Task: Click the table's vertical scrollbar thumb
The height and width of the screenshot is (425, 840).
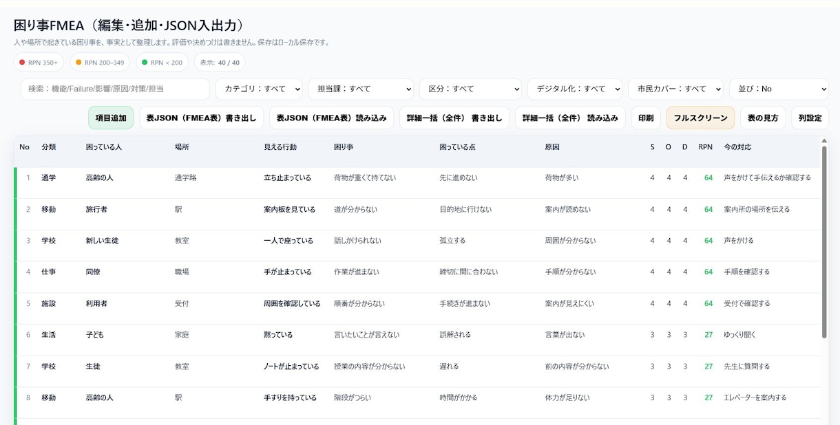Action: point(824,241)
